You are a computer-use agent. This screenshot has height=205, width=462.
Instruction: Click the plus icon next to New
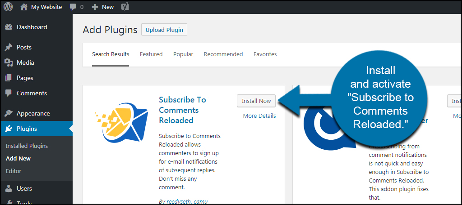95,7
